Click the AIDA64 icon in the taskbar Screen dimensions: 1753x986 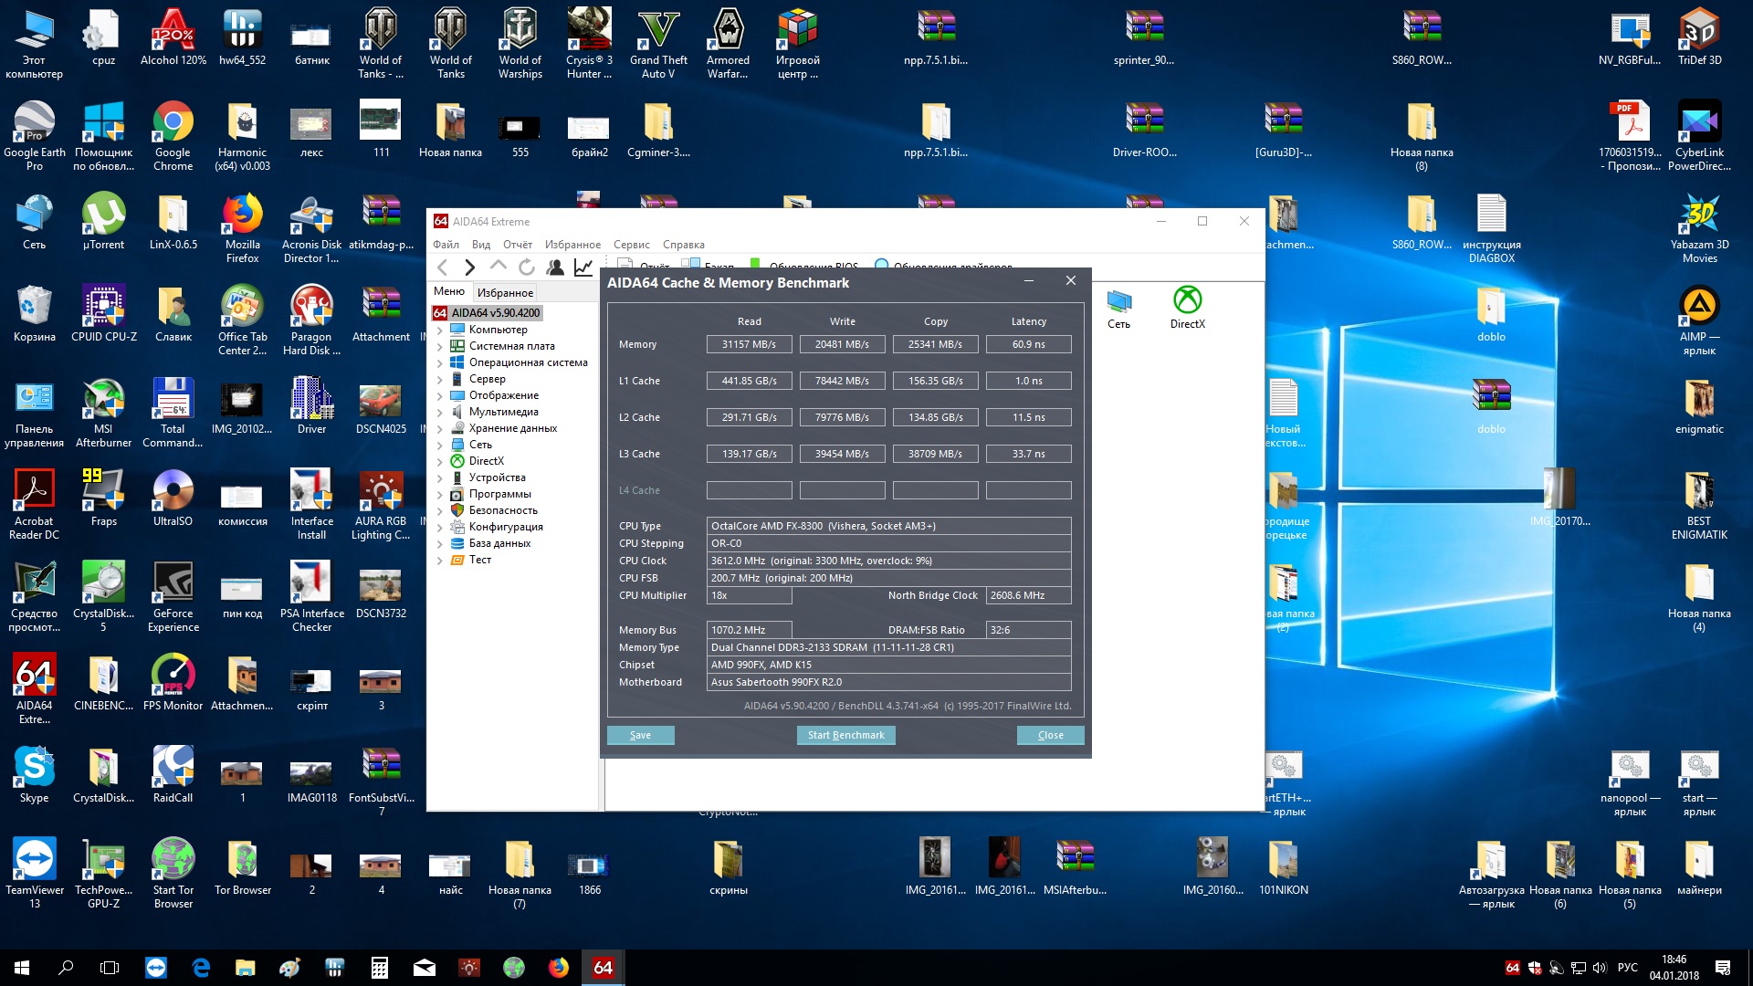(x=603, y=968)
